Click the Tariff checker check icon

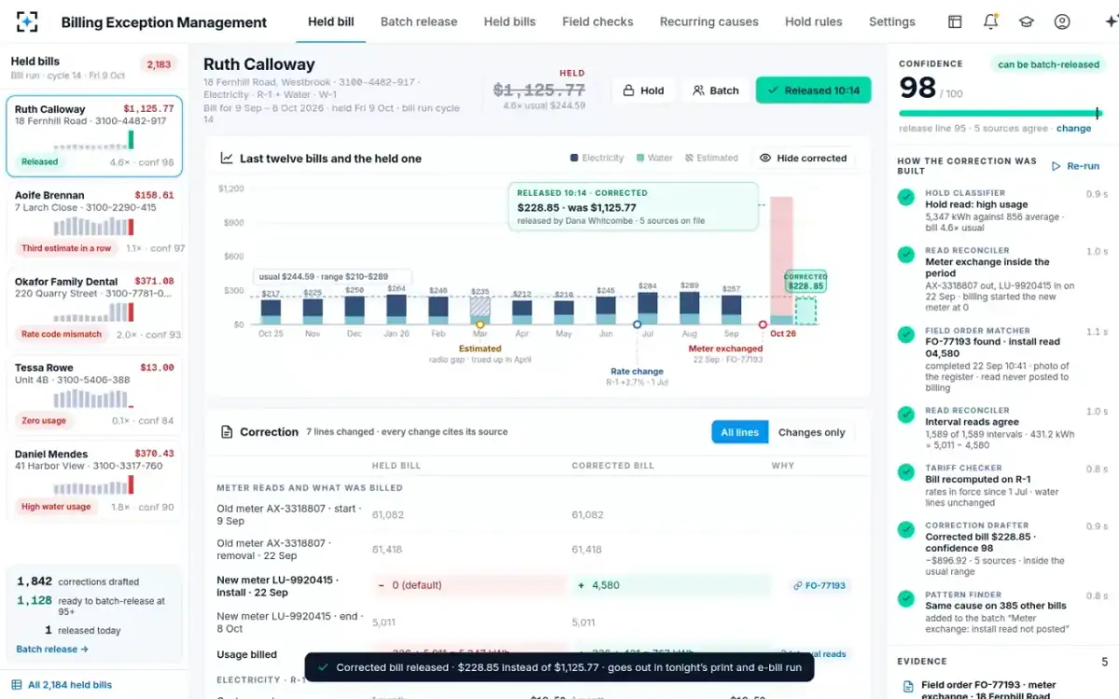[905, 473]
